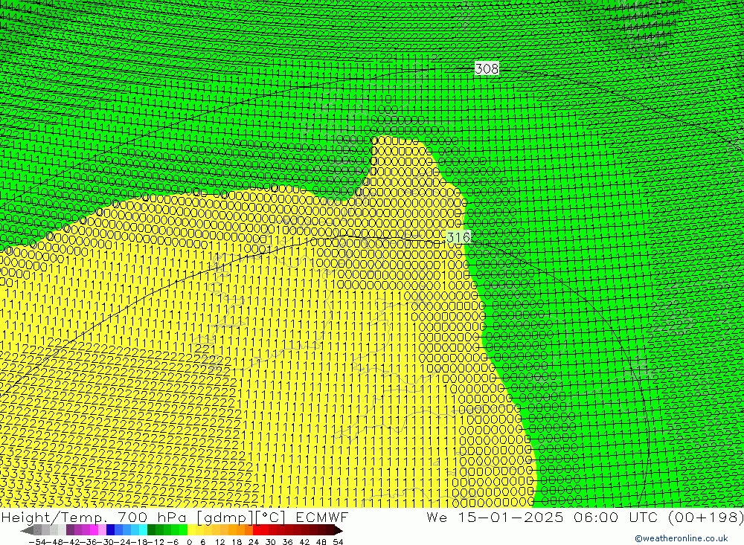
Task: Click the 308 height contour label
Action: (487, 69)
